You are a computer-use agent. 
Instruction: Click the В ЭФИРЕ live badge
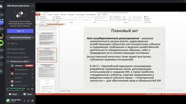(x=29, y=66)
